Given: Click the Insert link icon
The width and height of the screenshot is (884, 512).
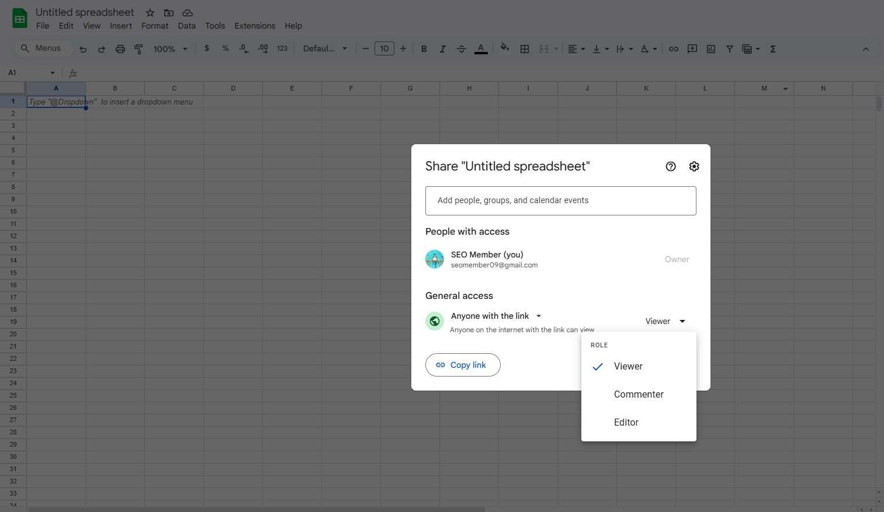Looking at the screenshot, I should tap(674, 49).
